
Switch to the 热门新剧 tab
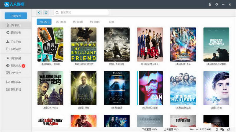coord(61,22)
